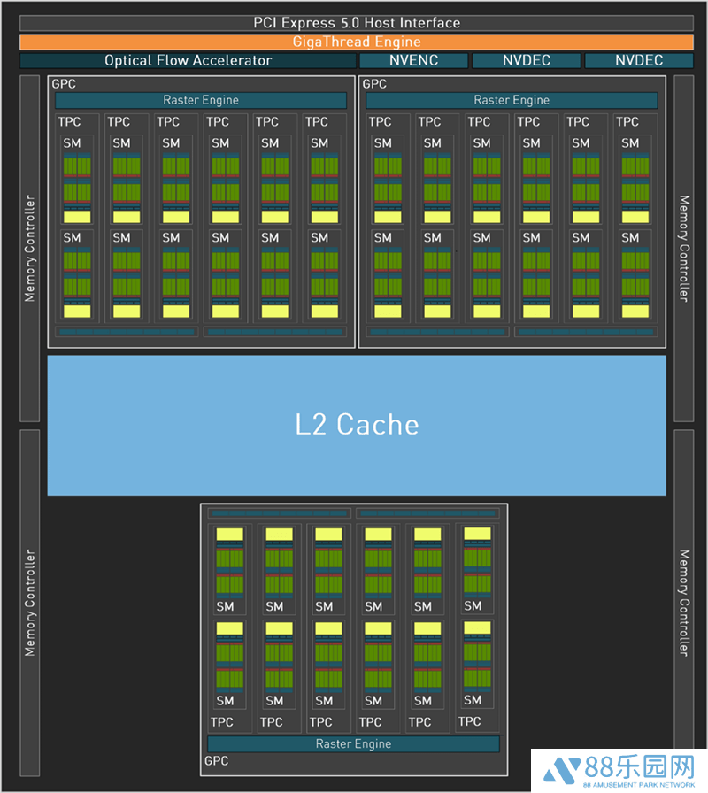This screenshot has width=708, height=793.
Task: Click Raster Engine in the top-right GPC
Action: point(512,100)
